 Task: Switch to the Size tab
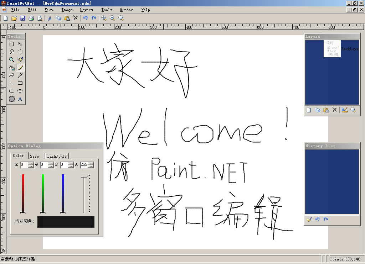[35, 156]
